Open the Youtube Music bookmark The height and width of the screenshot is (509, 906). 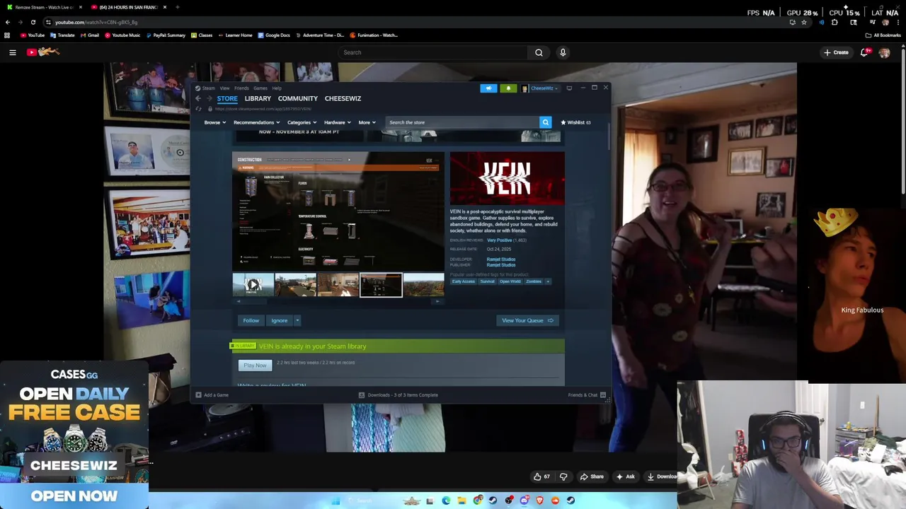tap(122, 35)
